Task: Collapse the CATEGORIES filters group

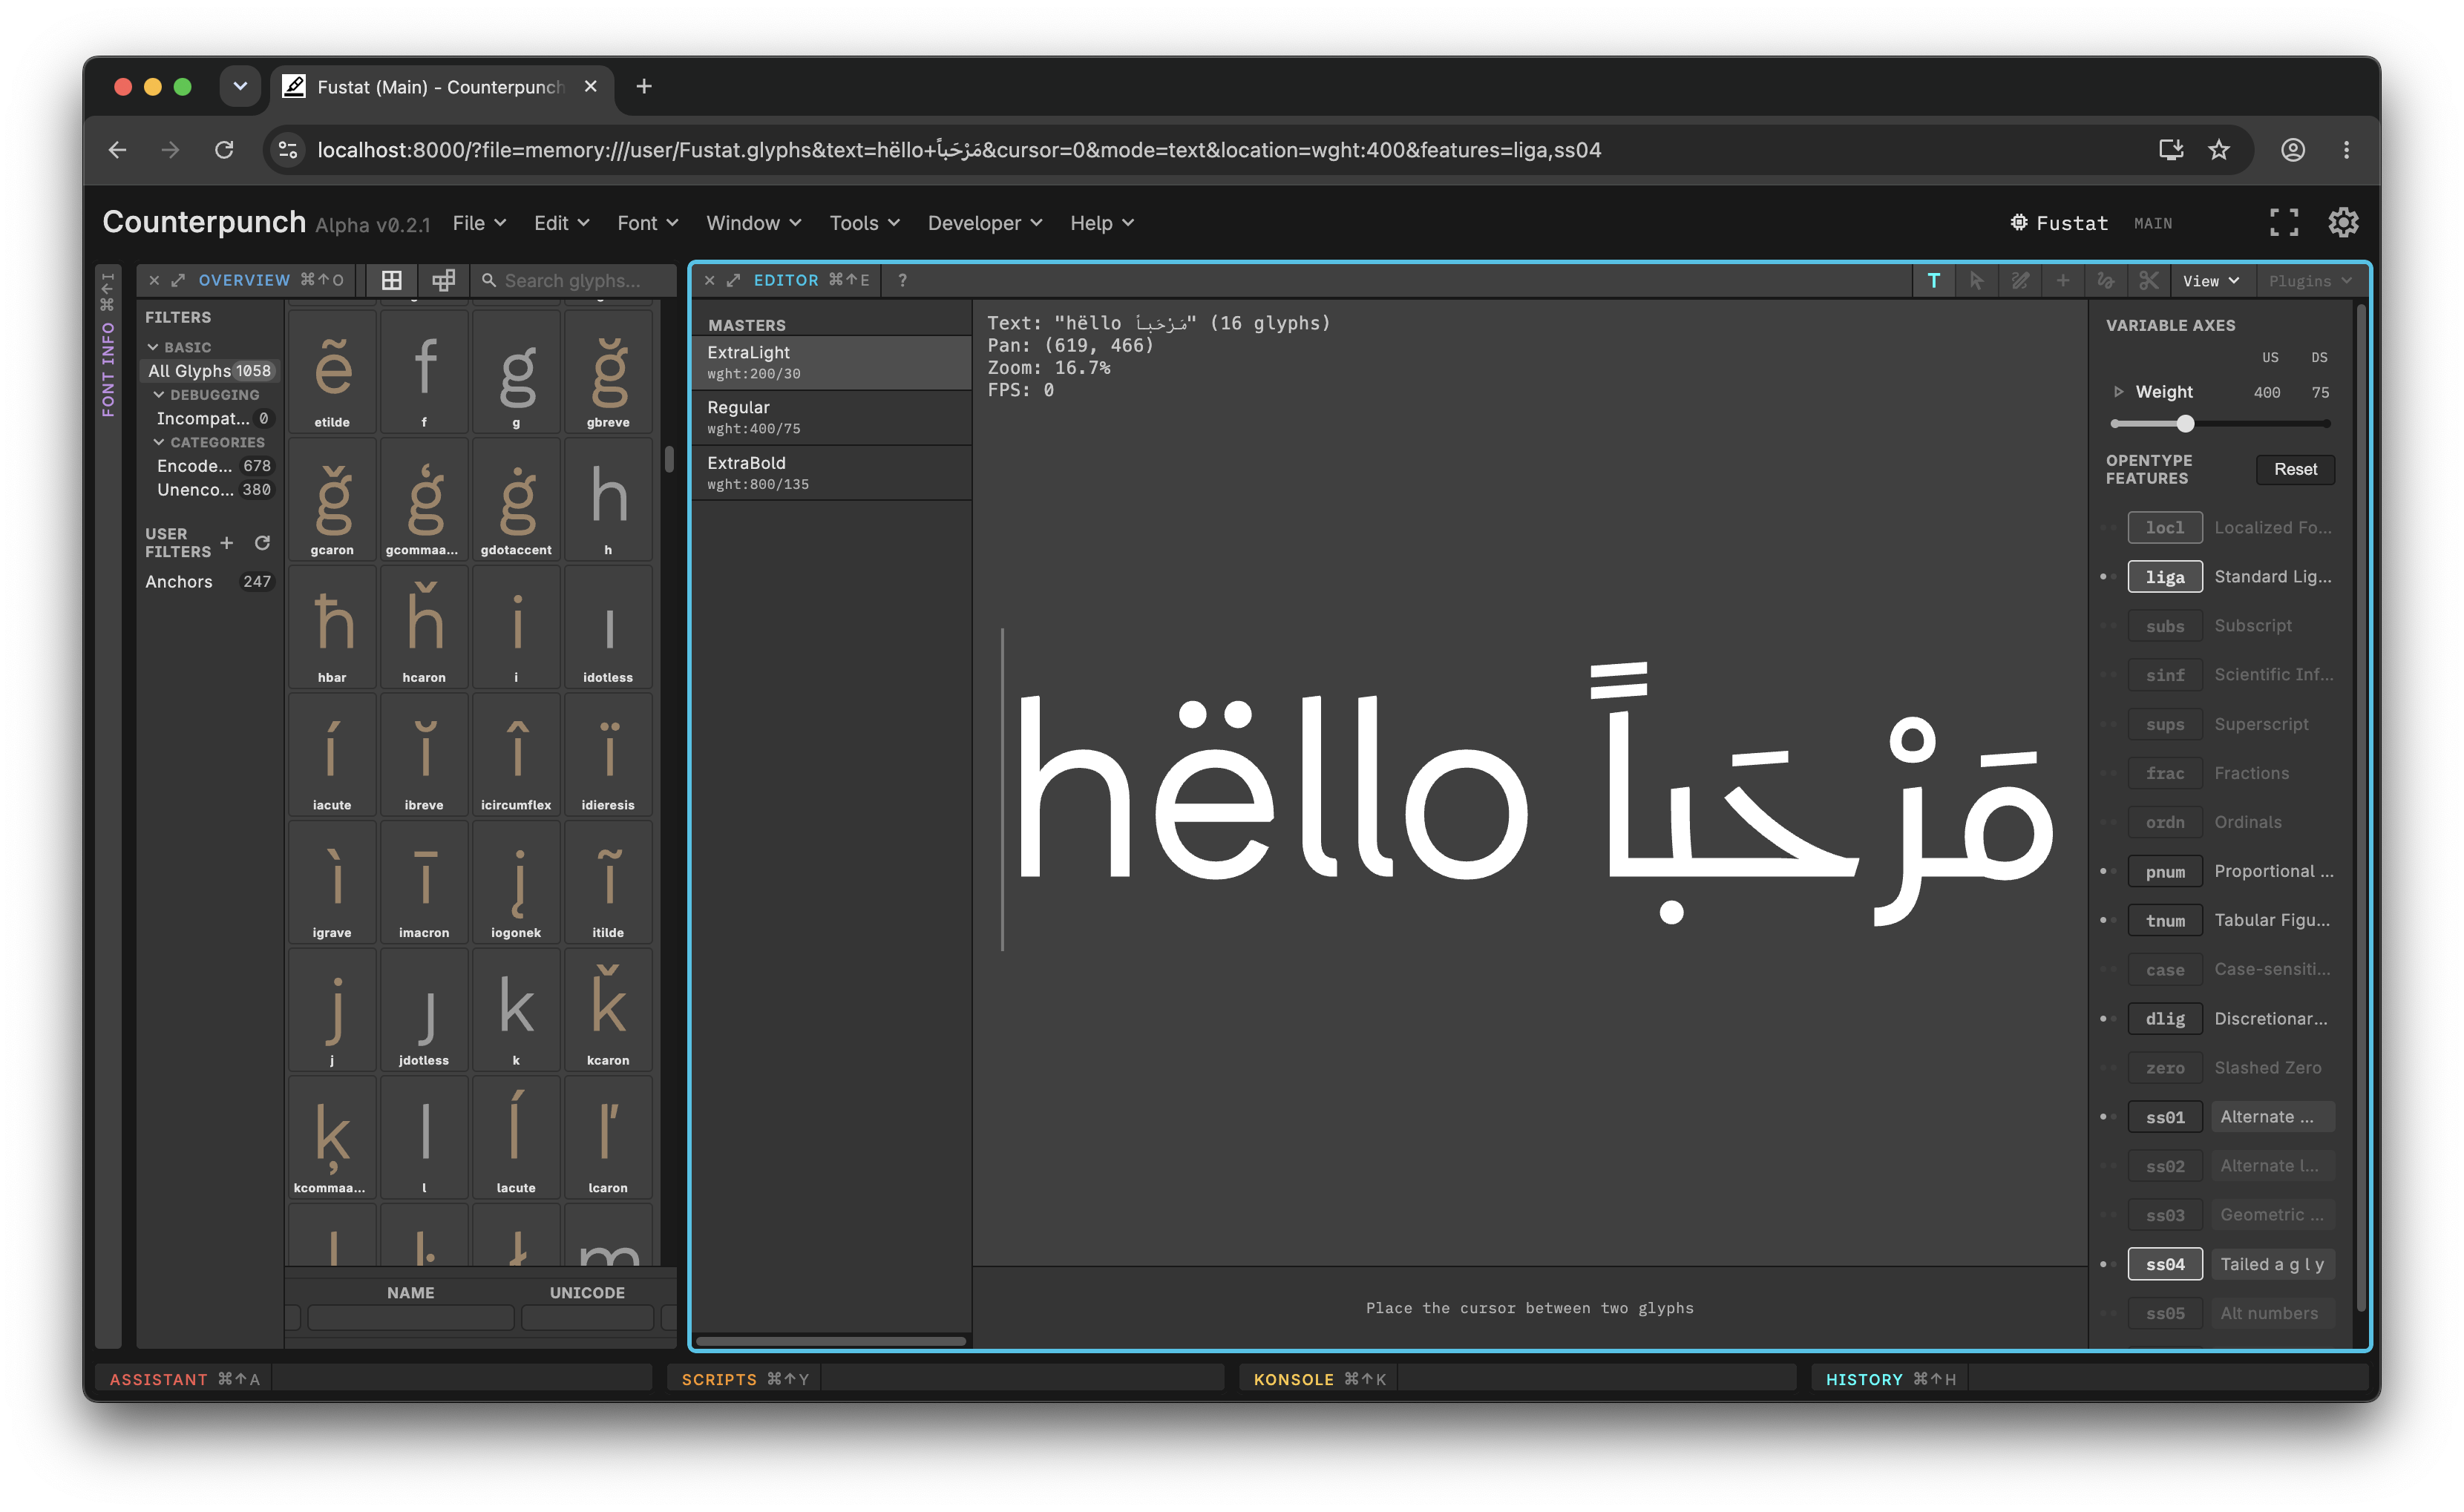Action: pos(159,442)
